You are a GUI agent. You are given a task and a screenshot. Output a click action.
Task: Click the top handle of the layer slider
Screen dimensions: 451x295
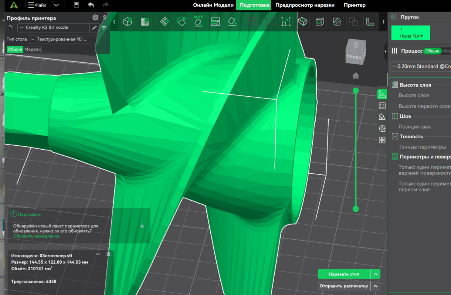pos(356,91)
